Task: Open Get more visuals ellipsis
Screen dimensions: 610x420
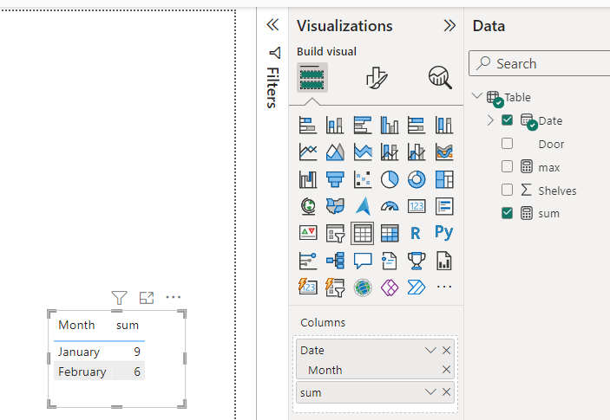Action: point(444,287)
